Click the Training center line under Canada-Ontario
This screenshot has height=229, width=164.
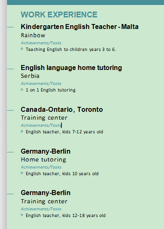(44, 118)
